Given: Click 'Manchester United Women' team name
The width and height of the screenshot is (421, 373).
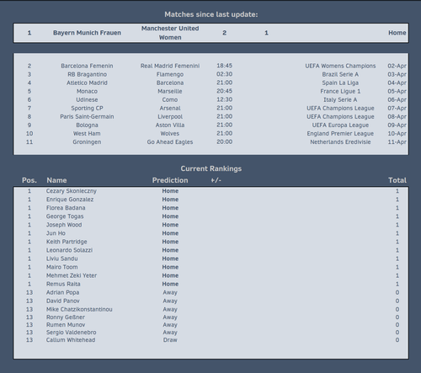Looking at the screenshot, I should click(x=170, y=33).
